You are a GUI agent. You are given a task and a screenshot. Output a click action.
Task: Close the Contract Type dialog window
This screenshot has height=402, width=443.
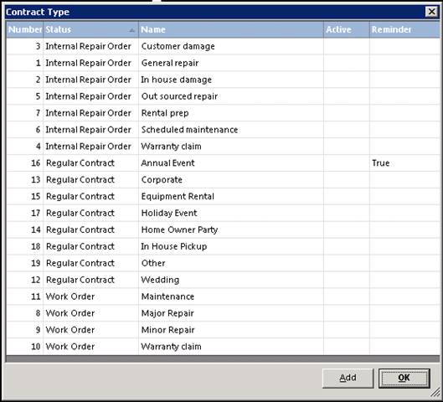tap(432, 12)
